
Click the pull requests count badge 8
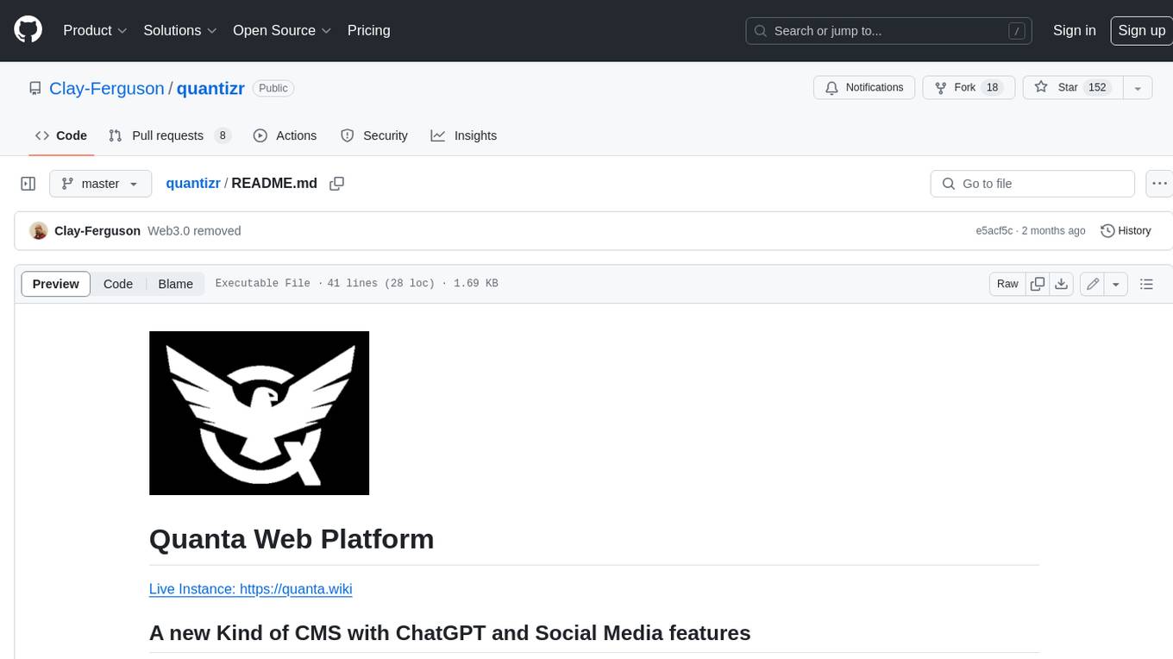coord(223,135)
